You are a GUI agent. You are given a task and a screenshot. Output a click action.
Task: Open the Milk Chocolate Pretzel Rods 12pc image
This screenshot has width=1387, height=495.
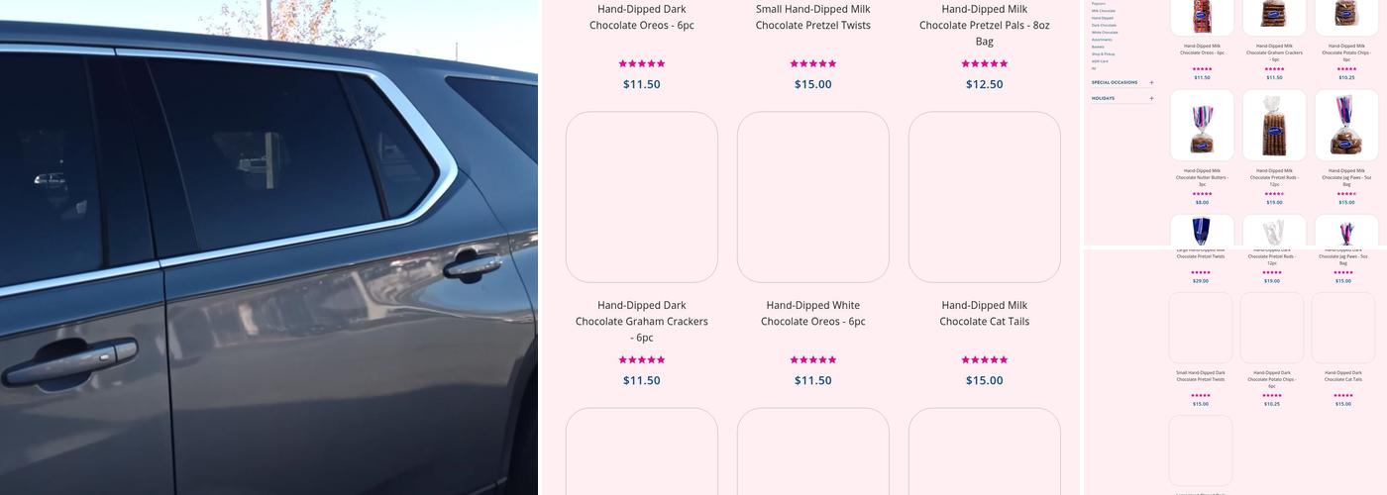[x=1274, y=126]
